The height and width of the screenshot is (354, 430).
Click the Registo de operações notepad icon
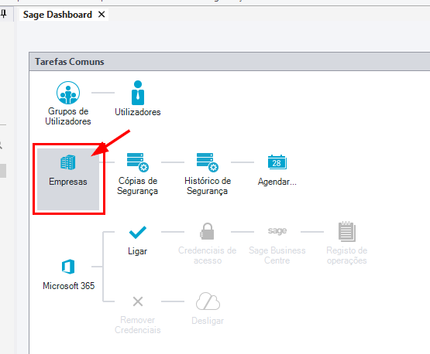(x=347, y=231)
